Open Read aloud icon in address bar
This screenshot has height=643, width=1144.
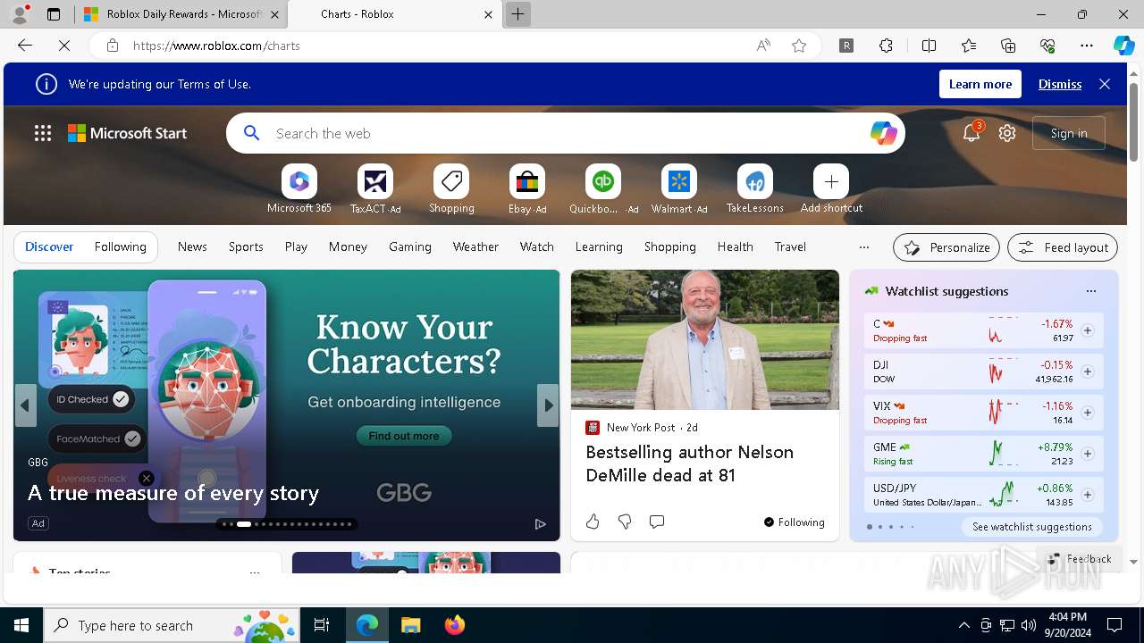coord(763,46)
